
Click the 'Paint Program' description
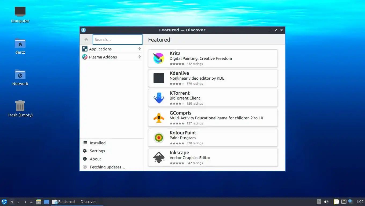click(182, 138)
